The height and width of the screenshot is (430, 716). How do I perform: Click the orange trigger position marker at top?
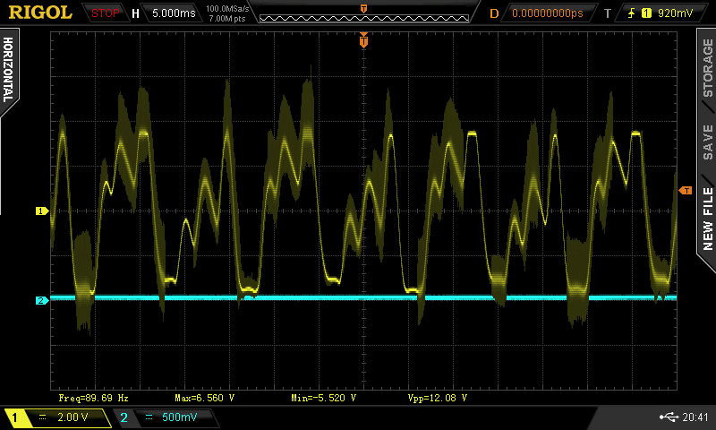[x=363, y=40]
